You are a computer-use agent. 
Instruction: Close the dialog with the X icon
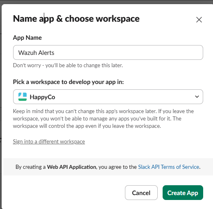point(199,20)
